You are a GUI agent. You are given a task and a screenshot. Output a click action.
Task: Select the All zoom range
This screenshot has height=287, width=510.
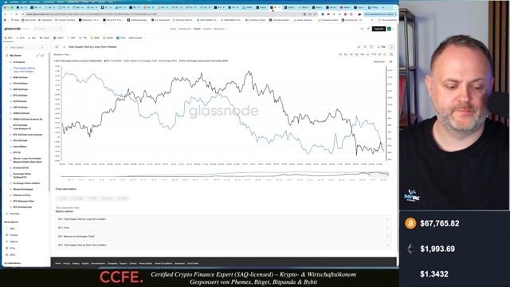click(x=379, y=54)
